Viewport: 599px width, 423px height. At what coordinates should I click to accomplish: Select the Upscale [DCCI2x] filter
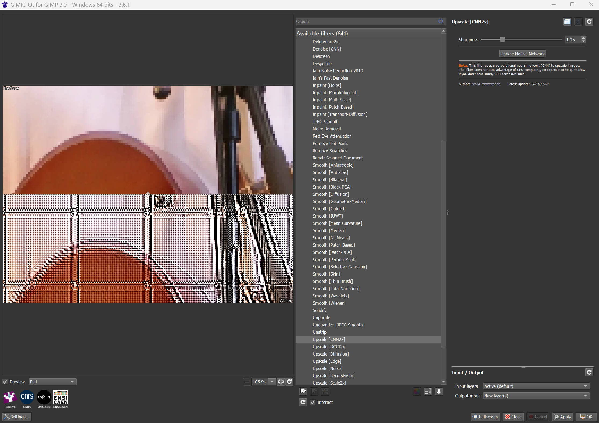point(329,347)
